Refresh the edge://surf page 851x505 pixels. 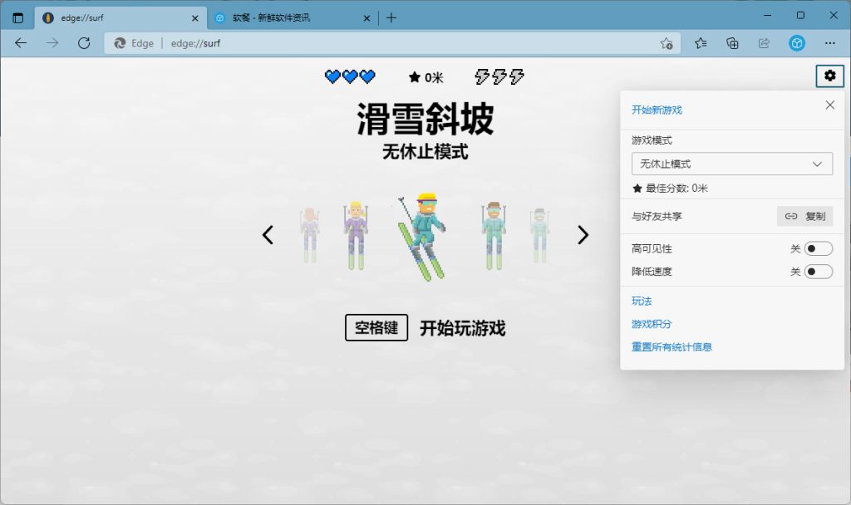pyautogui.click(x=83, y=43)
